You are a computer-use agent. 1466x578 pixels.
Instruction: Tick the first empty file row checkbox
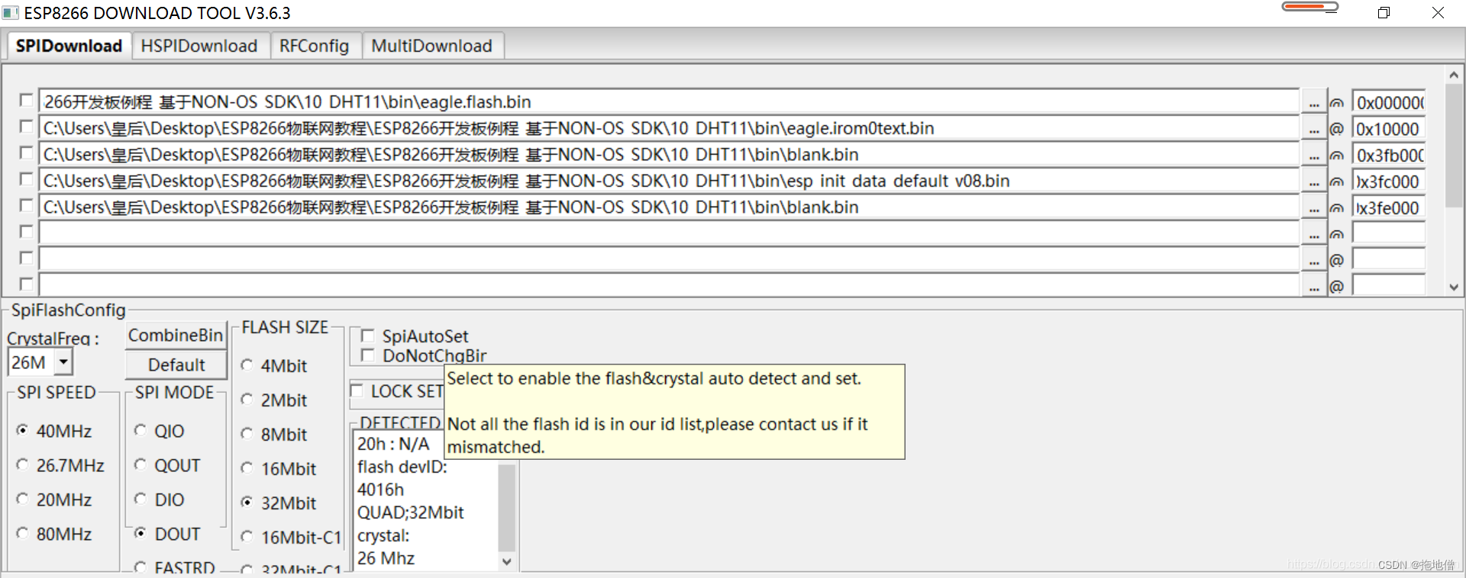tap(26, 232)
